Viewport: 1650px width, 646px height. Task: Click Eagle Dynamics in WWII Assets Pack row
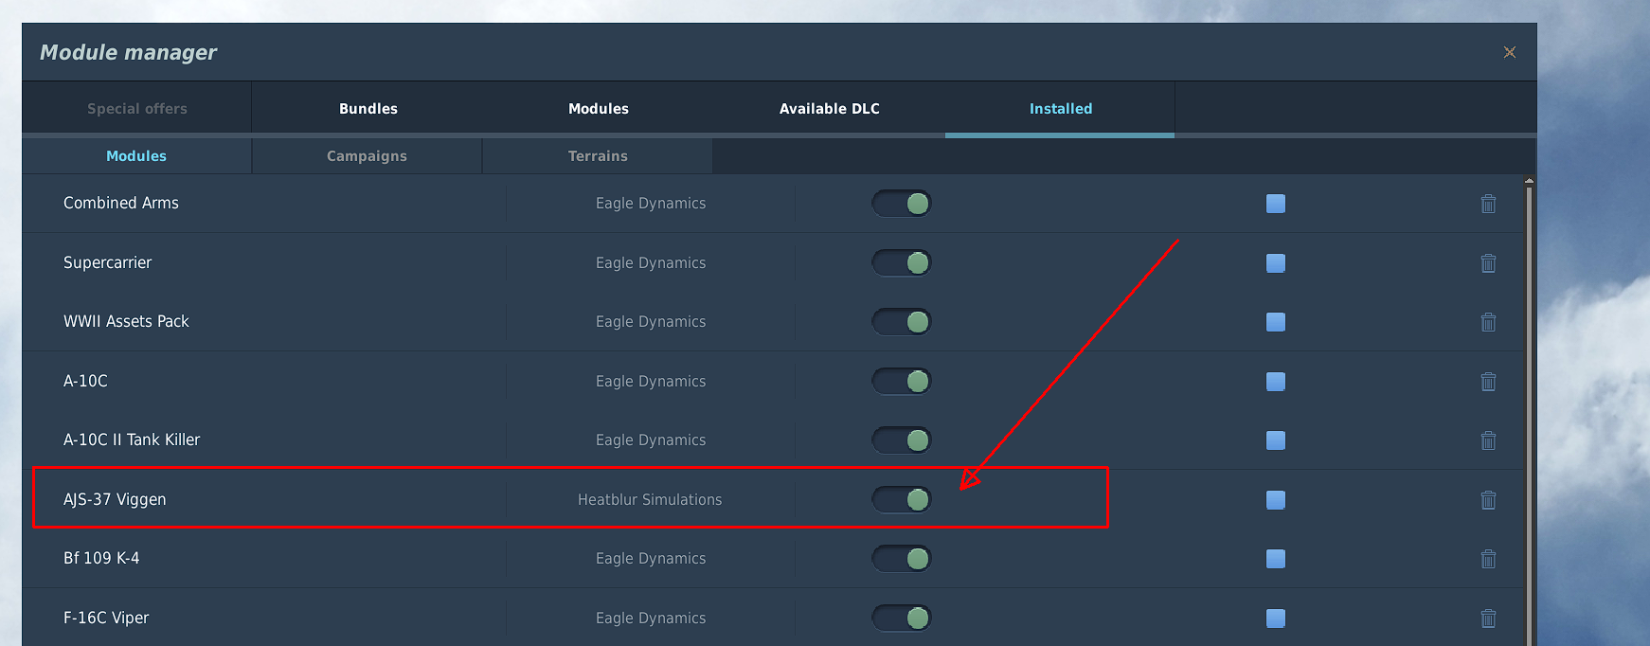651,322
